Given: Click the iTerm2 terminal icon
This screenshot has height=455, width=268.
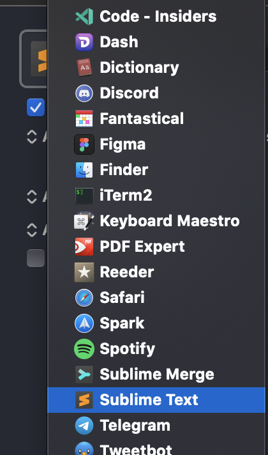Looking at the screenshot, I should point(84,196).
